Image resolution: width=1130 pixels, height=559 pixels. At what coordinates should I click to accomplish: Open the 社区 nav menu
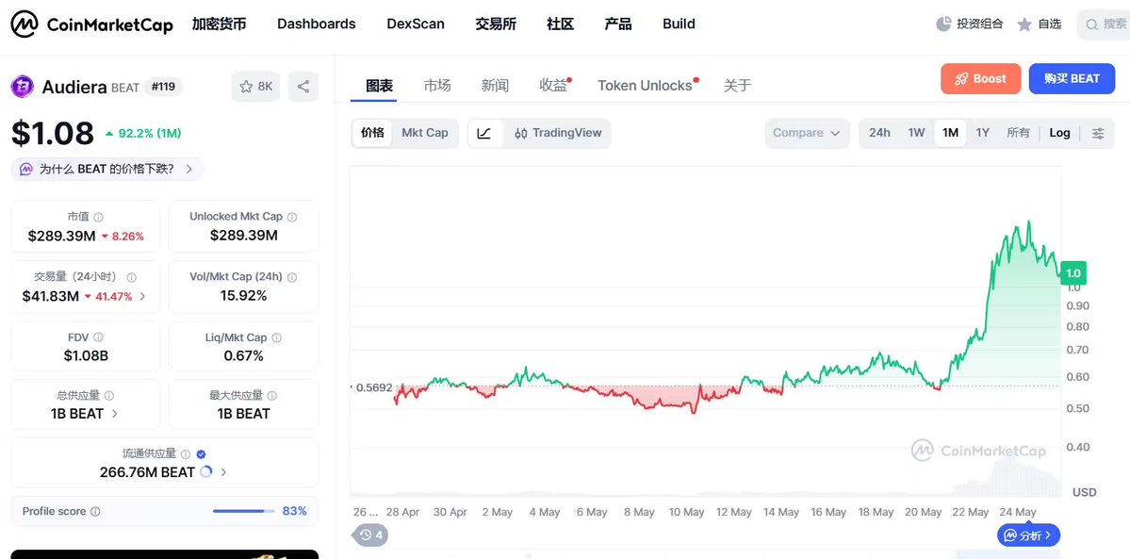561,24
